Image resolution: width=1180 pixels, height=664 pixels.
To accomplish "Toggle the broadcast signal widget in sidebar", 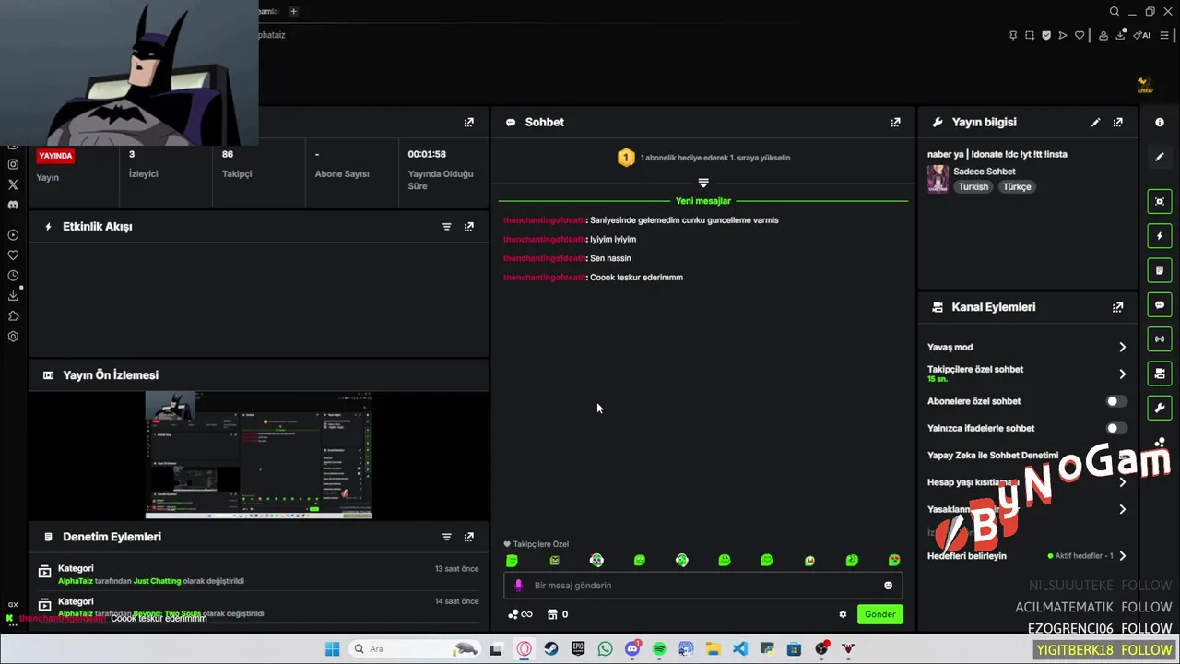I will (1160, 339).
